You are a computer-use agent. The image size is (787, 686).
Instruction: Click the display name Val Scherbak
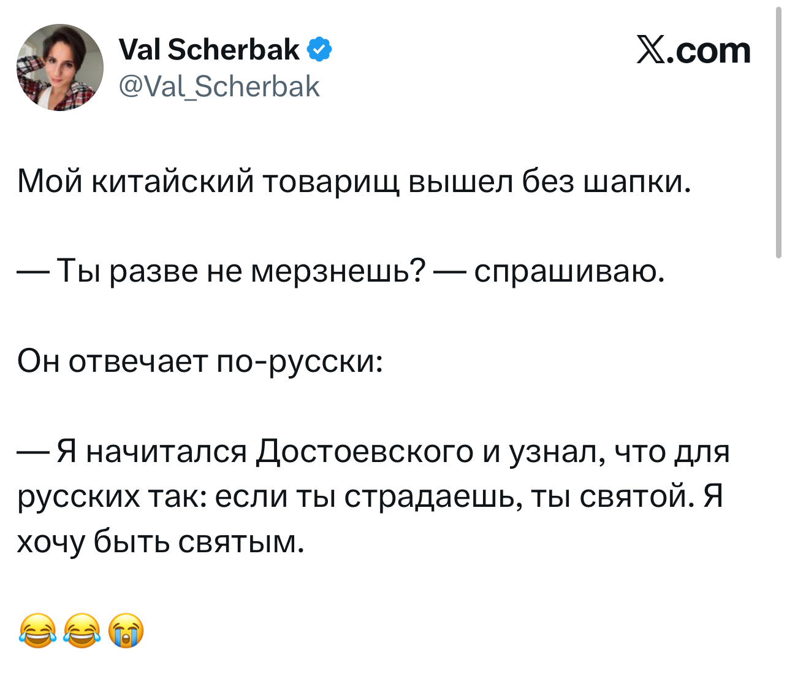coord(208,50)
